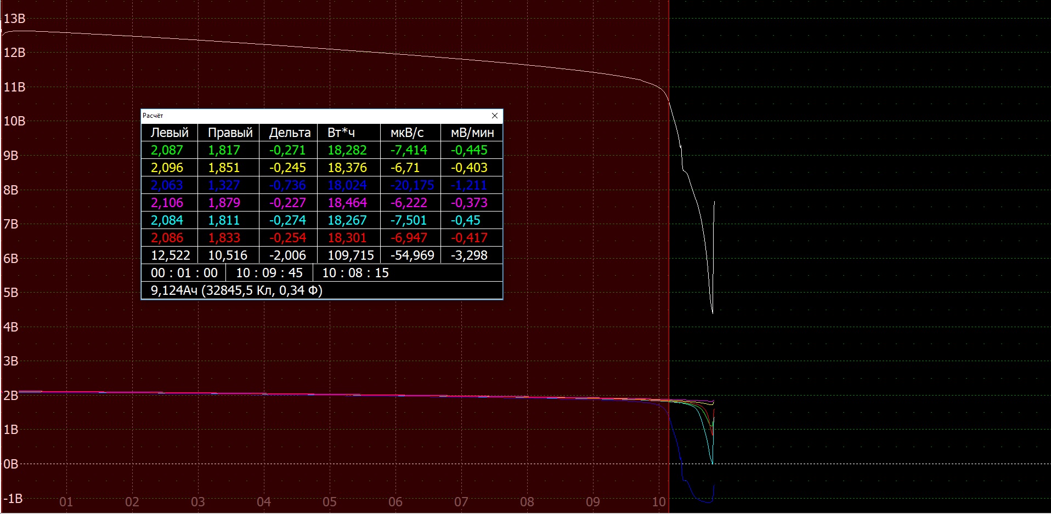Click the -1В voltage axis label
1051x514 pixels.
13,499
